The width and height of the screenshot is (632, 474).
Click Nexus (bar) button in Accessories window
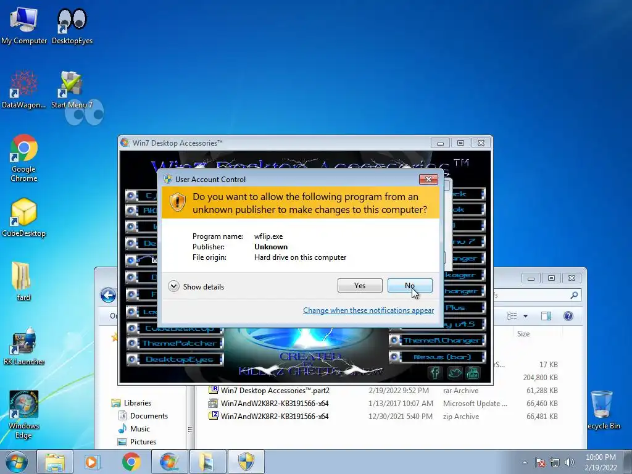point(438,357)
